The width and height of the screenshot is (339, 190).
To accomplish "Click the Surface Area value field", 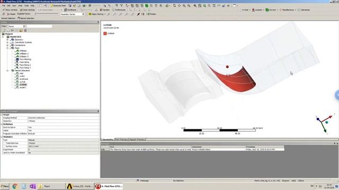I will click(x=64, y=146).
